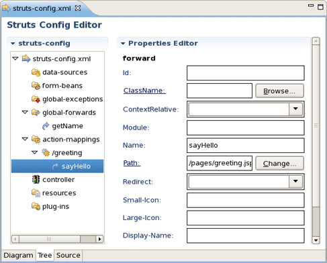
Task: Open the ContextRelative dropdown
Action: pos(295,109)
